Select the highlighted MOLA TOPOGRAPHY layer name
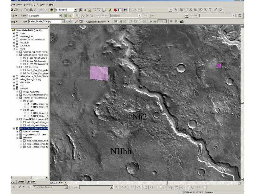 coord(34,128)
